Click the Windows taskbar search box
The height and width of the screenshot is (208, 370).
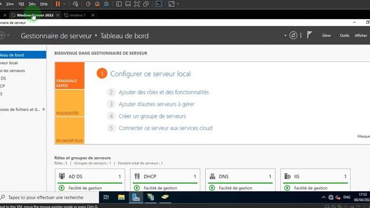pyautogui.click(x=49, y=198)
